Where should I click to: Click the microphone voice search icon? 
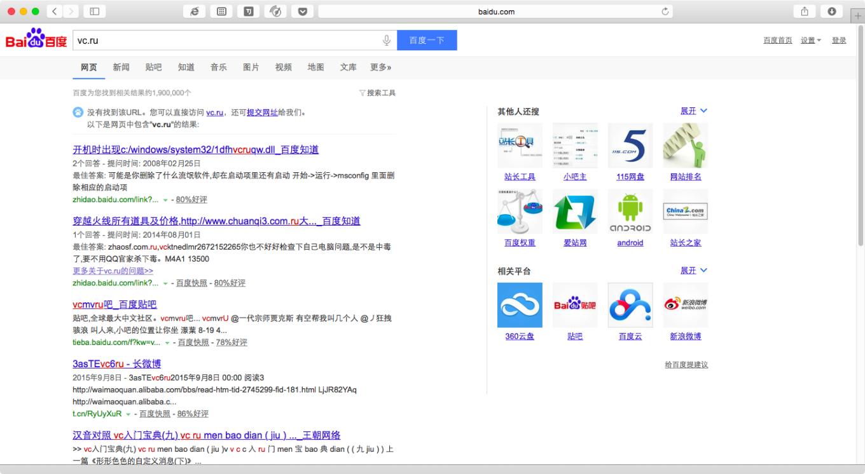click(386, 41)
